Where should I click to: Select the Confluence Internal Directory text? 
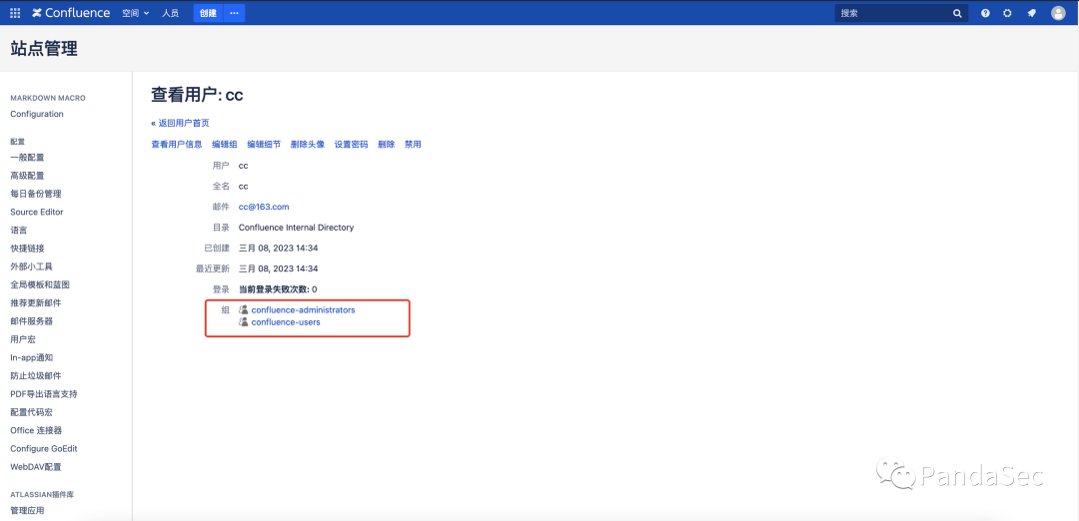tap(297, 228)
